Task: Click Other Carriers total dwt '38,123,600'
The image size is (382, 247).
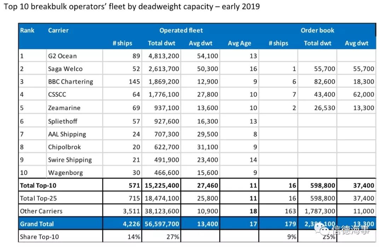Action: [x=162, y=211]
